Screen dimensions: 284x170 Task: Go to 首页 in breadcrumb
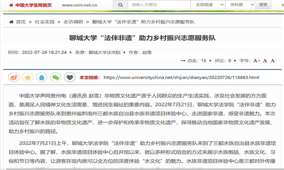coord(21,22)
